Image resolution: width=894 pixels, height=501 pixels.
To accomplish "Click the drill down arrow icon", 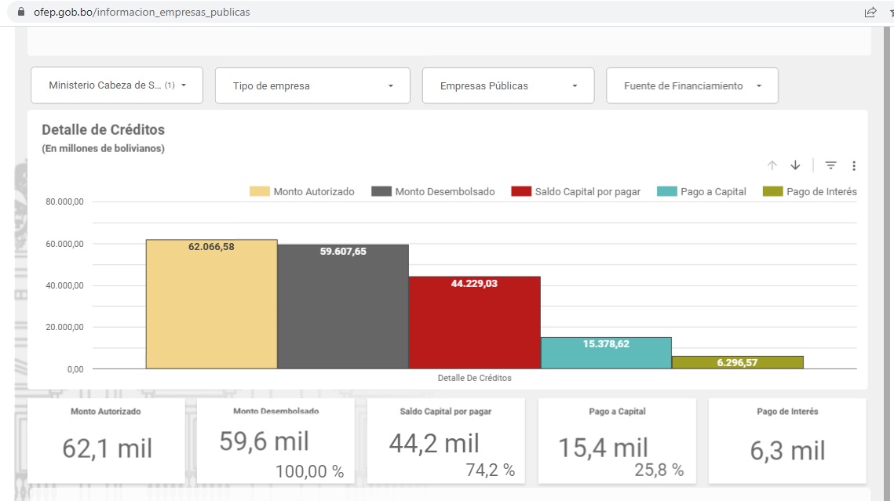I will (795, 165).
